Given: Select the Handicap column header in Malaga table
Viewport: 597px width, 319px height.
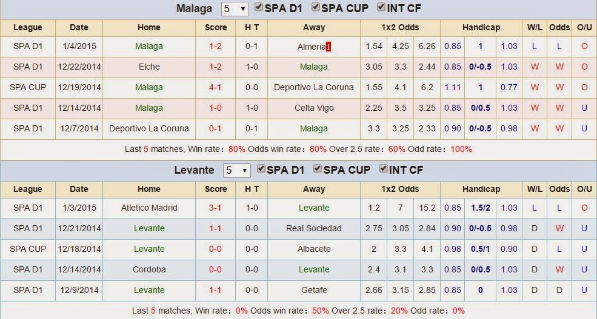Looking at the screenshot, I should pos(481,27).
